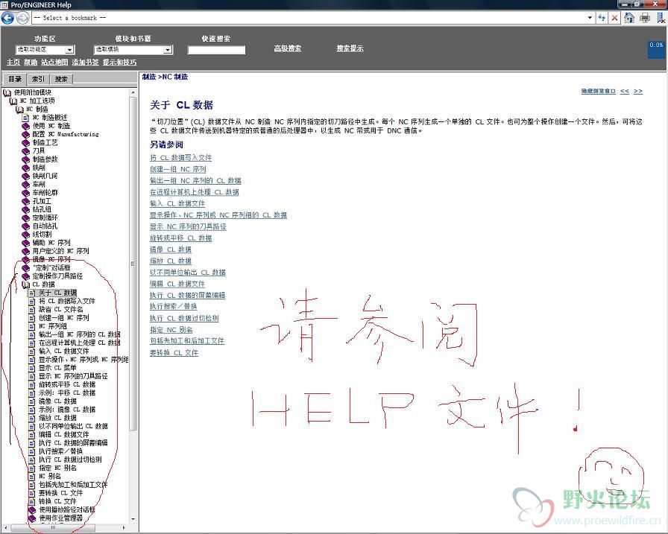
Task: Switch to the 目录 contents tab
Action: tap(15, 79)
